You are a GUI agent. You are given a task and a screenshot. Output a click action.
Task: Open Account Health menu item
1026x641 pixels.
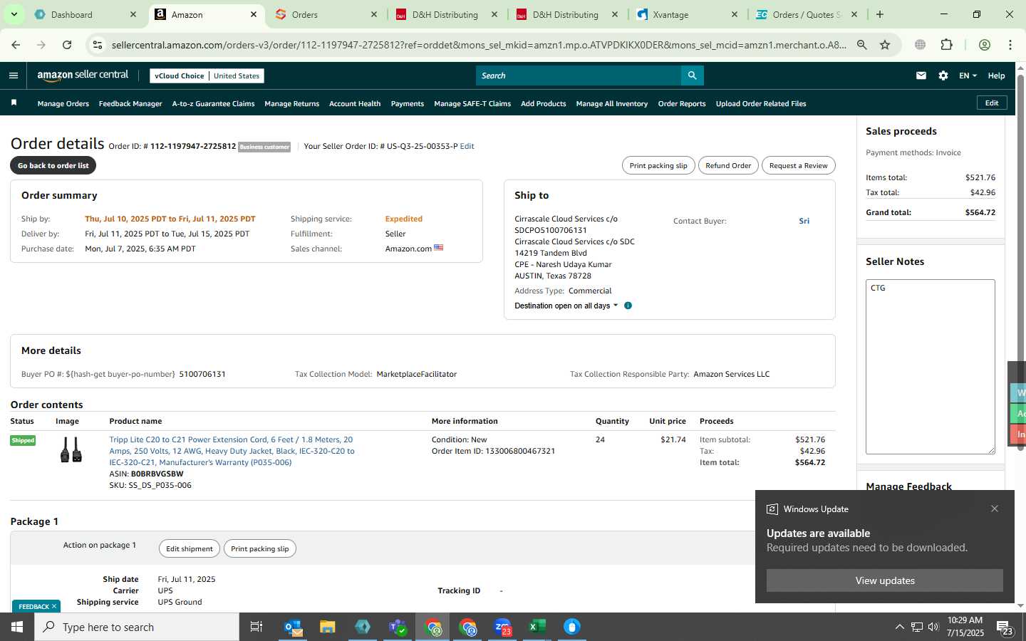click(355, 104)
